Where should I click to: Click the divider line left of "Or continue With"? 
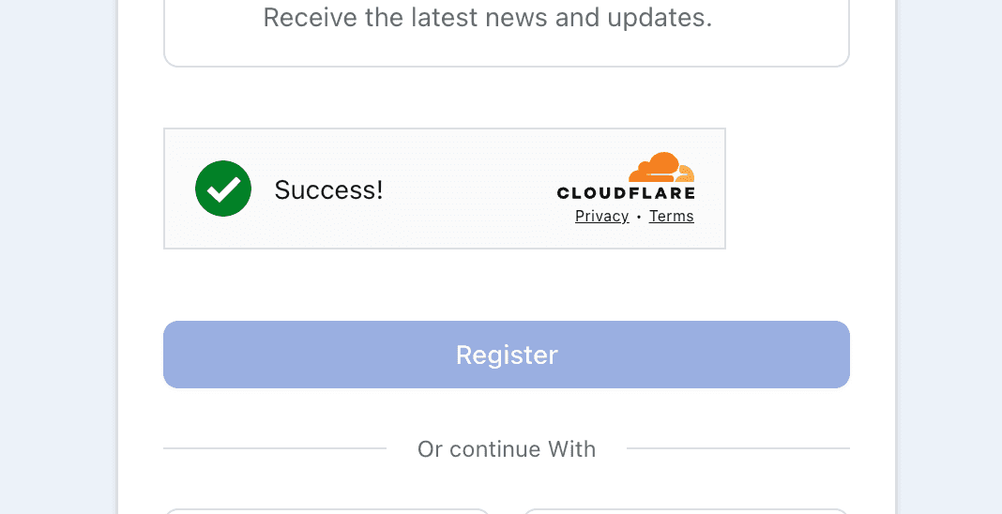274,448
